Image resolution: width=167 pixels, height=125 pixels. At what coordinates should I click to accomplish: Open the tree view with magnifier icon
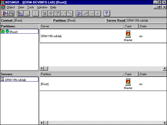20,13
